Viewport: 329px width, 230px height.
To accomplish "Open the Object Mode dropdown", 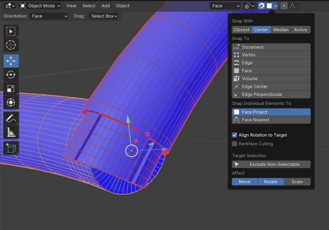I will [x=40, y=6].
